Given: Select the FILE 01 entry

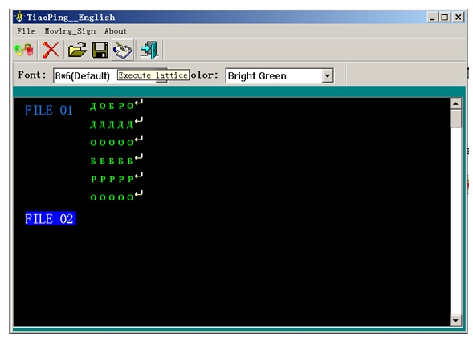Looking at the screenshot, I should tap(49, 110).
